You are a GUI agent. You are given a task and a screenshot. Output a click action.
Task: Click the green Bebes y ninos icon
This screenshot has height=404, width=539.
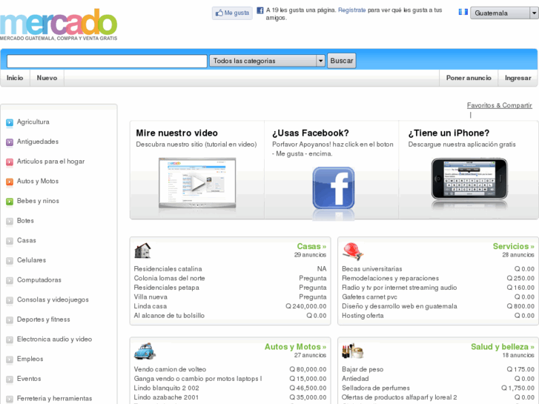click(x=10, y=202)
